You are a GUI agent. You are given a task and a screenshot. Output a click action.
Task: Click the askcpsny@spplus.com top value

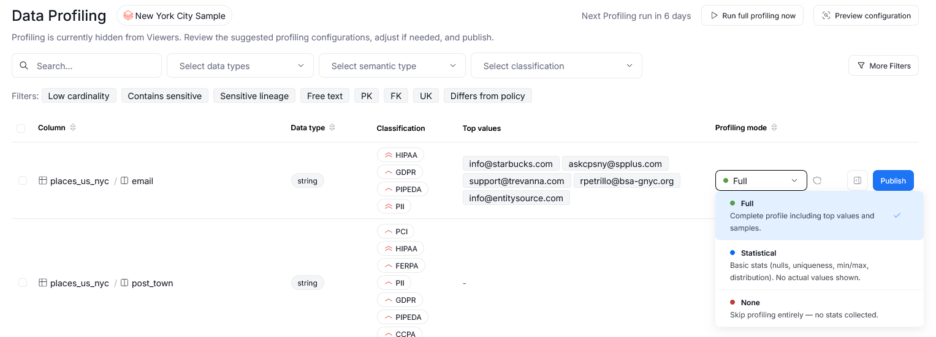(615, 164)
